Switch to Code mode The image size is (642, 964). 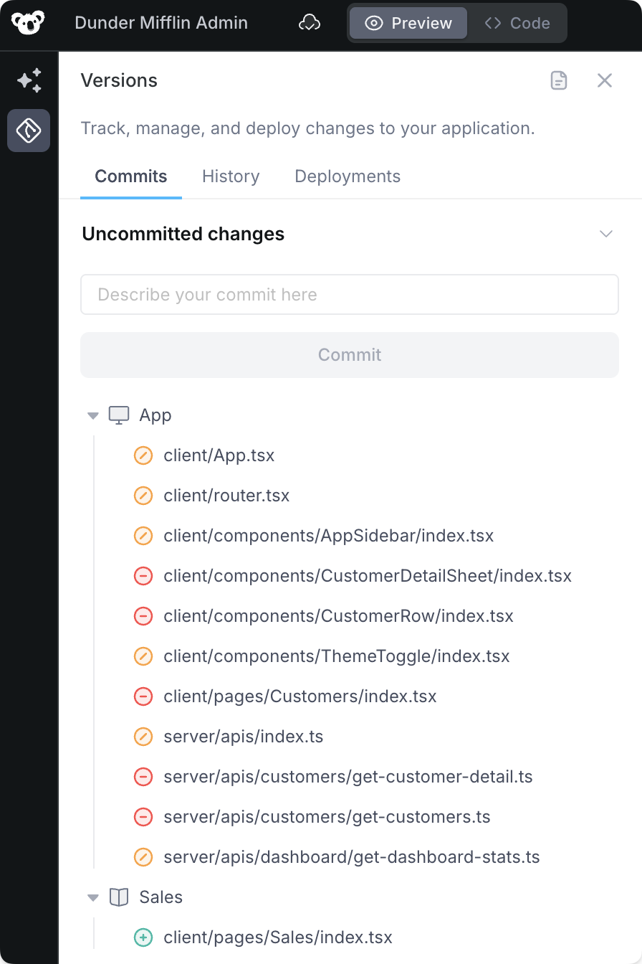pos(517,23)
